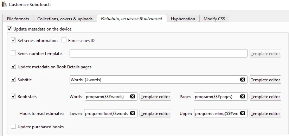Clear the Words template field
Screen dimensions: 289x136
click(x=132, y=96)
